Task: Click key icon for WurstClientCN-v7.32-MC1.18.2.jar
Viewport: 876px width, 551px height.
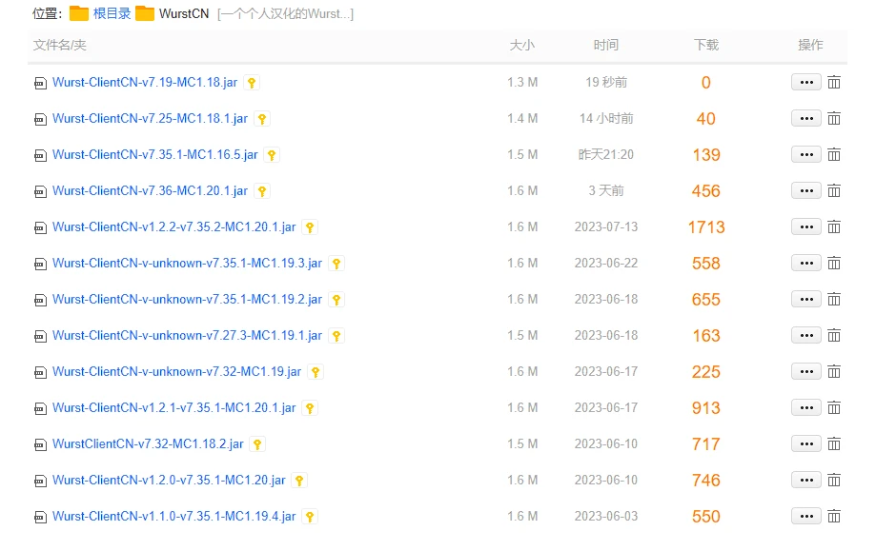Action: pyautogui.click(x=257, y=444)
